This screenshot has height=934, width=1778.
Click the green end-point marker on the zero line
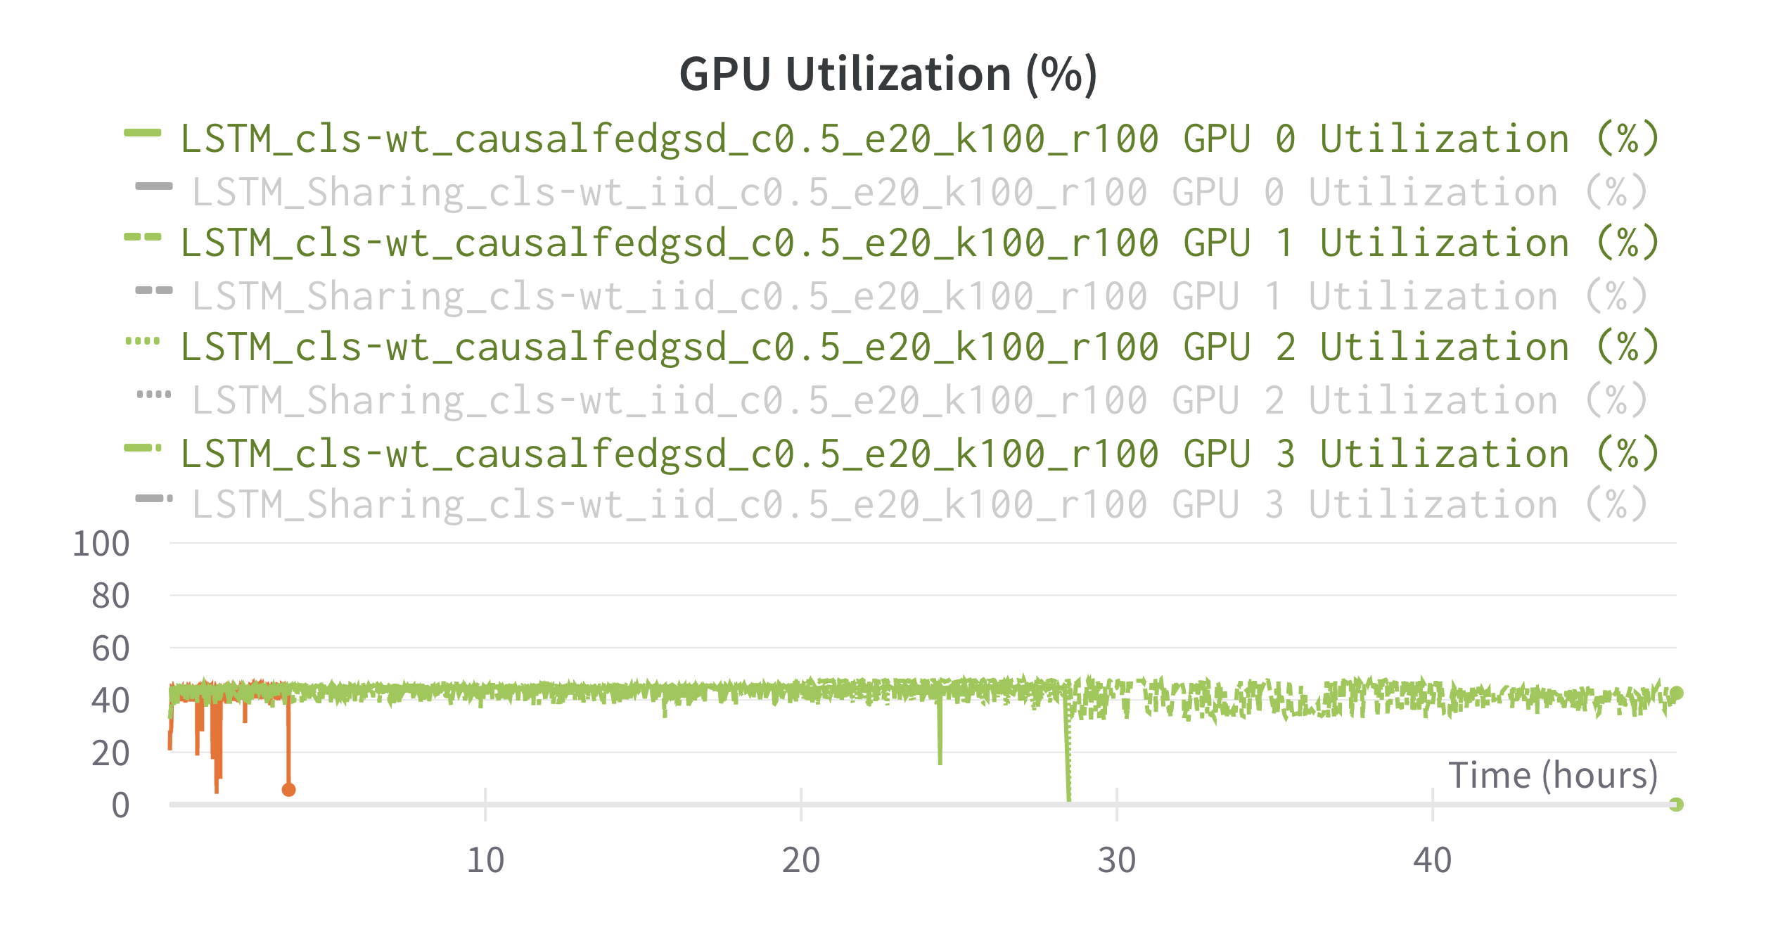(x=1677, y=804)
